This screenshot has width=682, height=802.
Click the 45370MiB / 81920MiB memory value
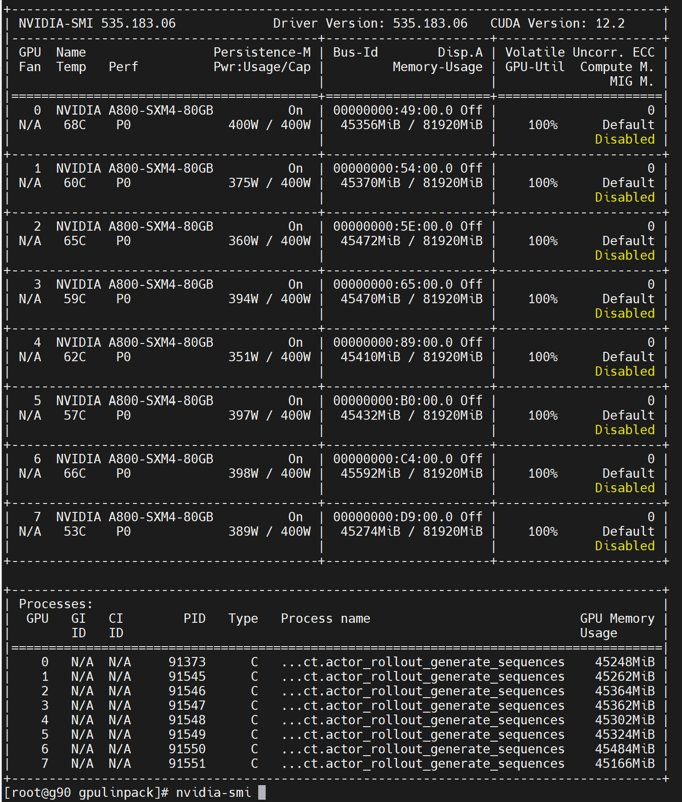point(411,183)
